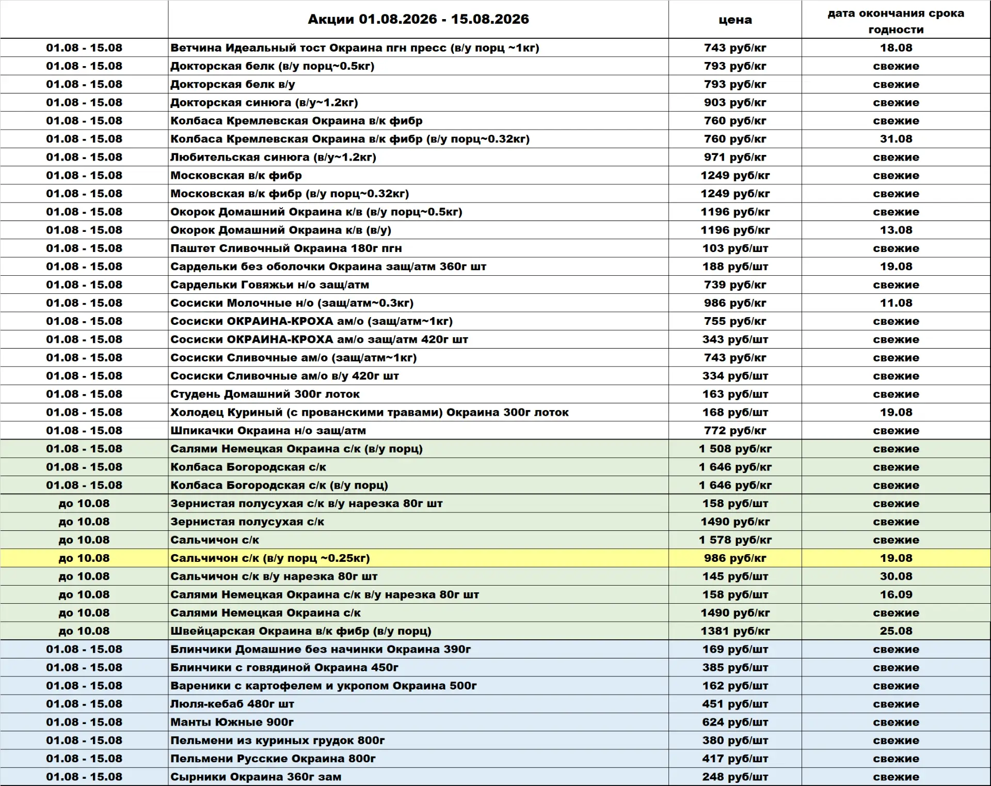
Task: Click the 'Сосиски Сливочные ам/о в/у 420г шт' cell
Action: click(418, 376)
